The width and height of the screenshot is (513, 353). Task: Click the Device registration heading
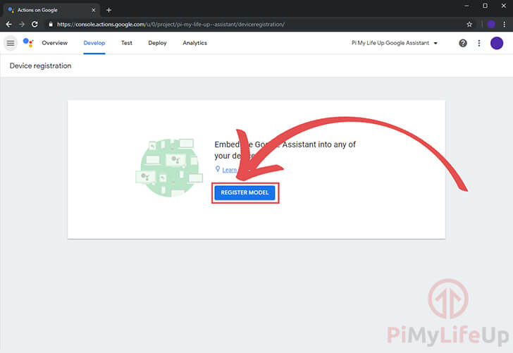(40, 66)
